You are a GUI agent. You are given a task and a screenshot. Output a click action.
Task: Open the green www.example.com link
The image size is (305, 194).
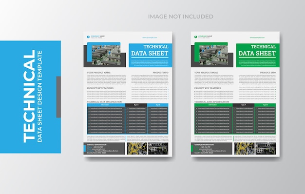257,38
